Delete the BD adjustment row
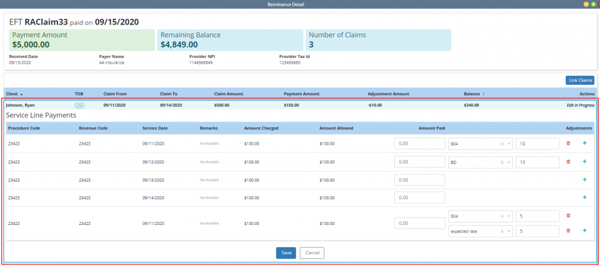Image resolution: width=600 pixels, height=266 pixels. (568, 162)
